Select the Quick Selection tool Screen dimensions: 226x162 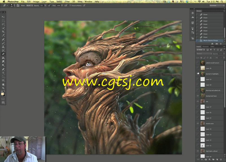click(3, 28)
